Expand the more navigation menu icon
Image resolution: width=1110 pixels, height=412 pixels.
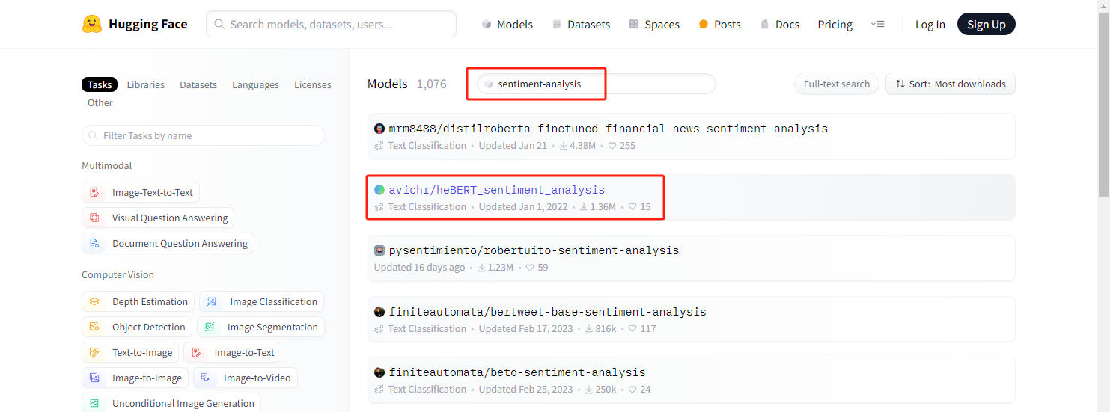pyautogui.click(x=878, y=24)
